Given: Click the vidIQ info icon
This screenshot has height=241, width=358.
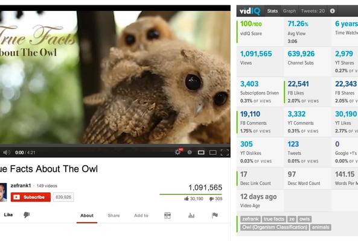Looking at the screenshot, I should [x=333, y=11].
